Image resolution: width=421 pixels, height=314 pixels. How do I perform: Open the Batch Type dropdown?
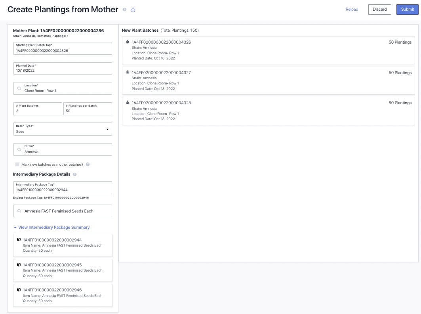point(63,129)
